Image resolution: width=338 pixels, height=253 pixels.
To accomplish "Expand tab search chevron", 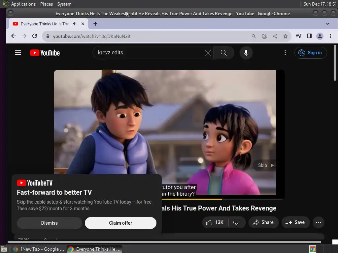I will coord(328,24).
